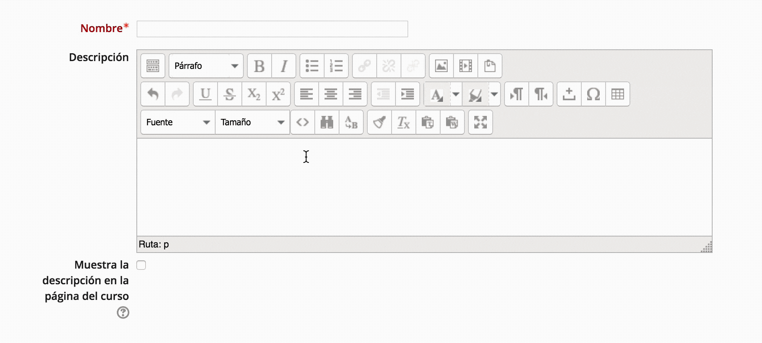
Task: Enable showing description on course page
Action: click(x=141, y=265)
